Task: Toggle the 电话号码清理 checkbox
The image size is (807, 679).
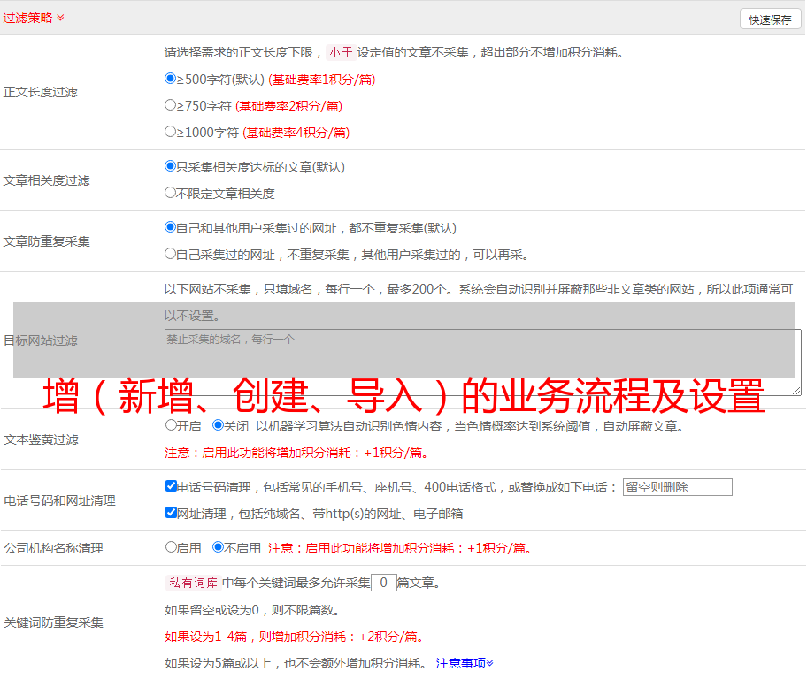Action: click(171, 486)
